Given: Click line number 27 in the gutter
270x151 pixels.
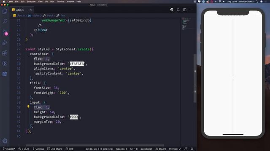Looking at the screenshot, I should (19, 49).
